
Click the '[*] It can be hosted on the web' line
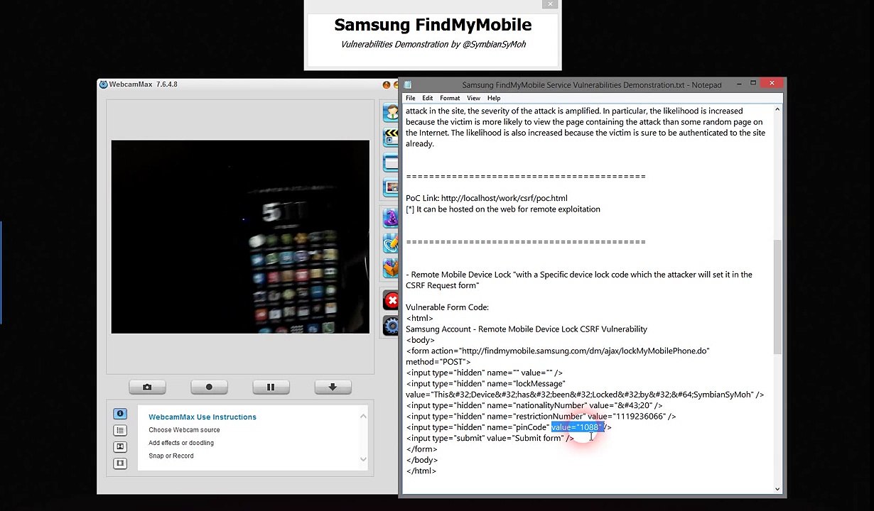click(x=503, y=209)
